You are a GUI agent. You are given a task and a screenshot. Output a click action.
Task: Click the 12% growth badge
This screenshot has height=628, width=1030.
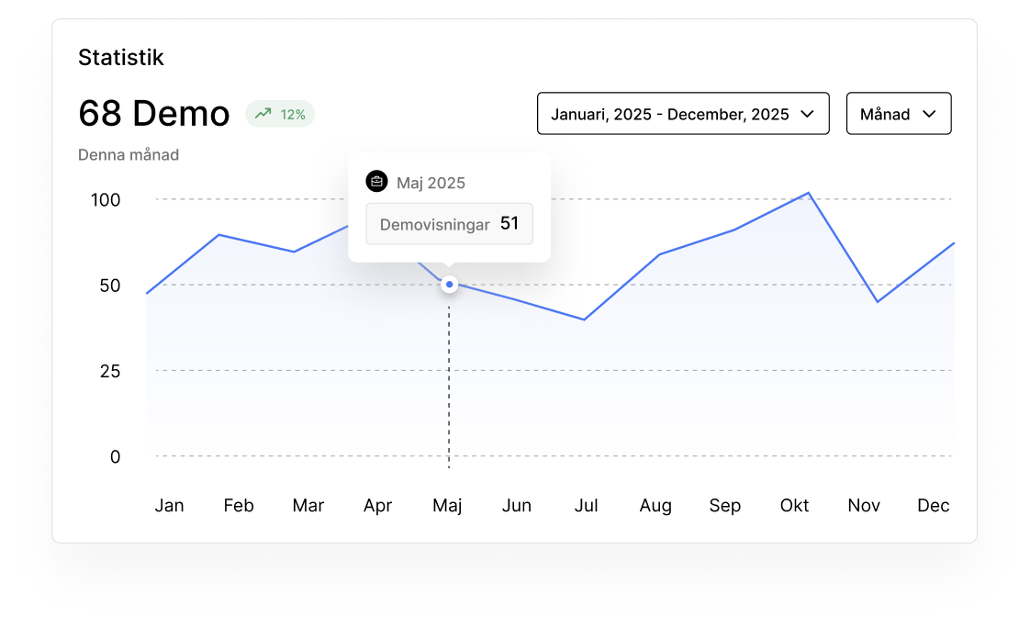(x=280, y=114)
